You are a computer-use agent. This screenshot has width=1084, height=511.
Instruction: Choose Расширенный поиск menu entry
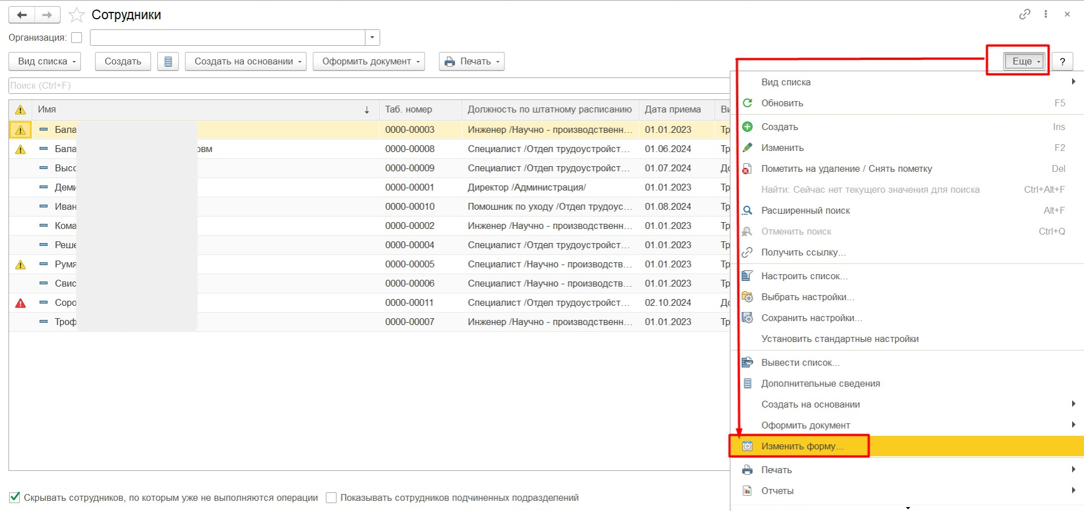point(908,210)
